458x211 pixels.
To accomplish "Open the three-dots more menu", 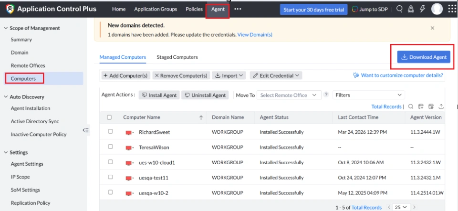I will tap(238, 9).
